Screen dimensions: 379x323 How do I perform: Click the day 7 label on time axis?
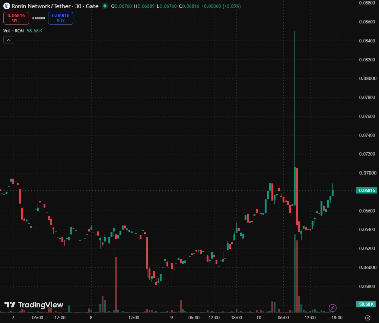pos(13,318)
